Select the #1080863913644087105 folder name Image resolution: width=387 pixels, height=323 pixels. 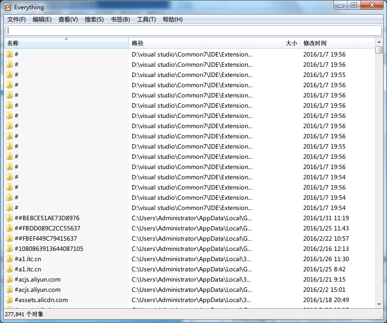[49, 249]
